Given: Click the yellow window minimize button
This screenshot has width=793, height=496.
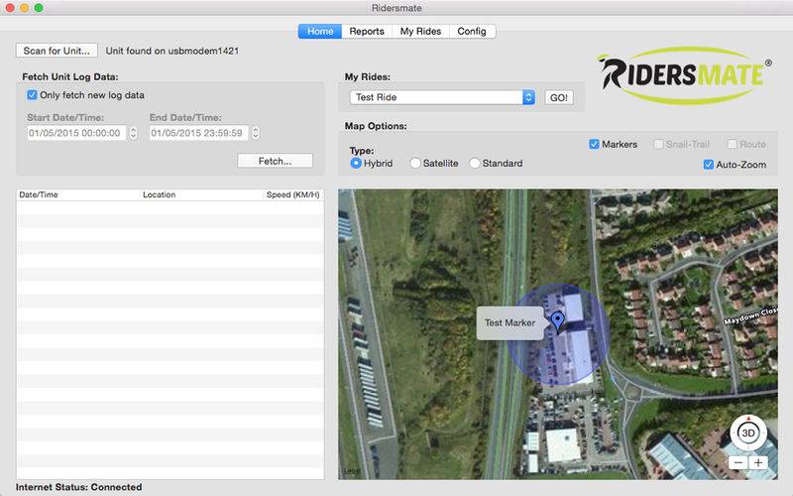Looking at the screenshot, I should [x=24, y=8].
